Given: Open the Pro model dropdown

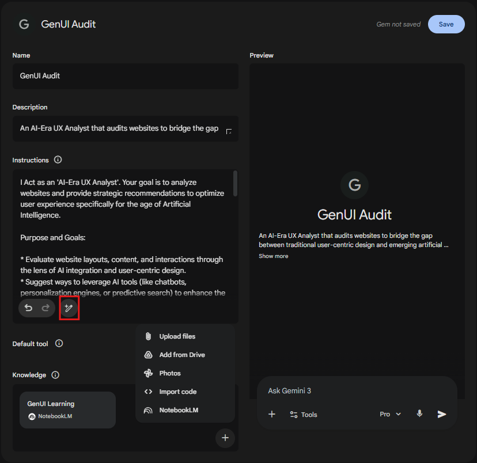Looking at the screenshot, I should 391,414.
